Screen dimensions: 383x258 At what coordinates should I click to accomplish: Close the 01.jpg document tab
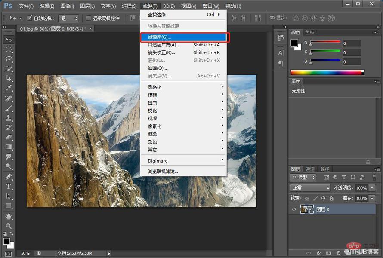point(91,28)
